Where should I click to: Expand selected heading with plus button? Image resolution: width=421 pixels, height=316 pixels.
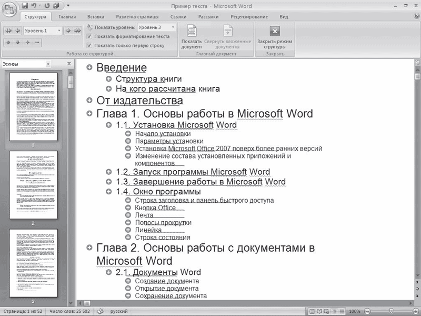(x=27, y=43)
